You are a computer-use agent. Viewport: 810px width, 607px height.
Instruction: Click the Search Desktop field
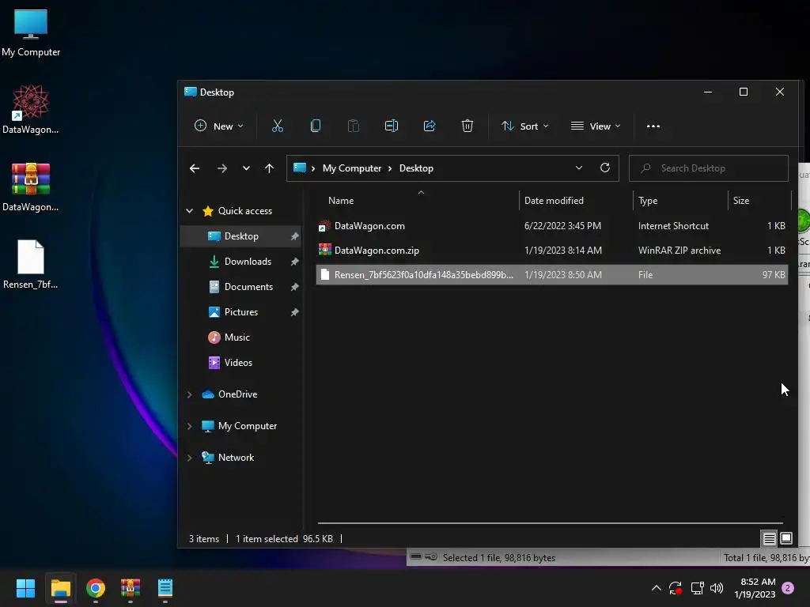[x=709, y=168]
